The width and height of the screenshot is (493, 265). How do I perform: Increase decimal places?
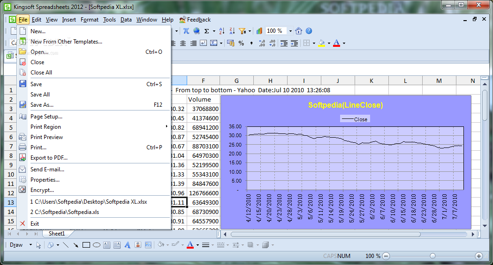click(x=262, y=44)
